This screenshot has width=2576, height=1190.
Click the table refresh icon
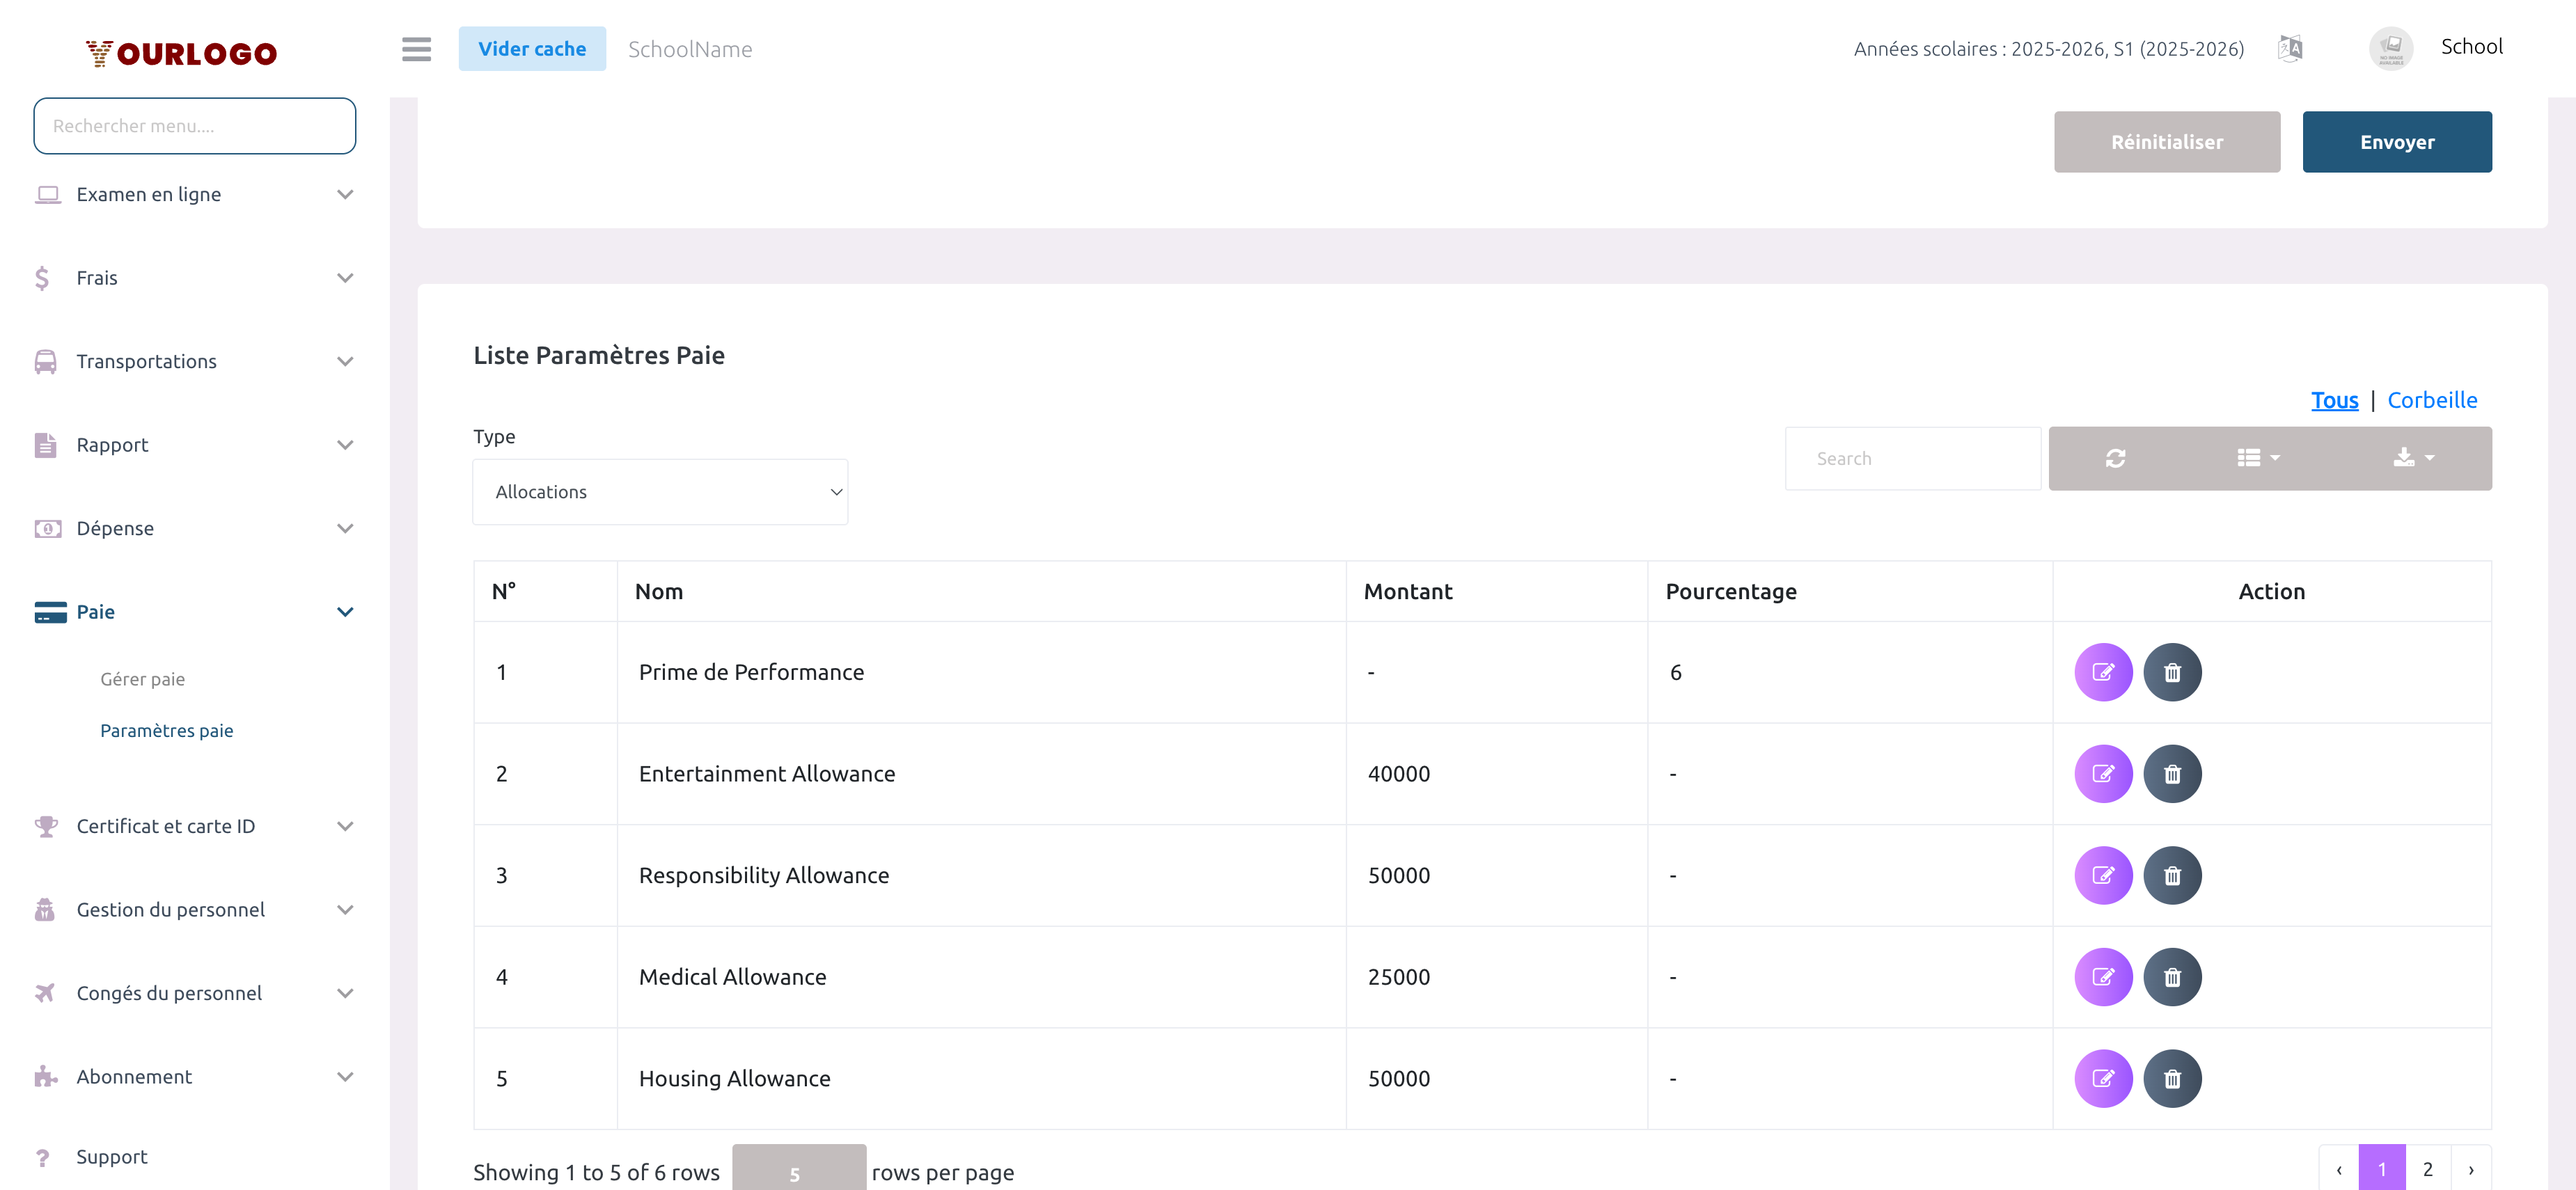click(x=2114, y=459)
